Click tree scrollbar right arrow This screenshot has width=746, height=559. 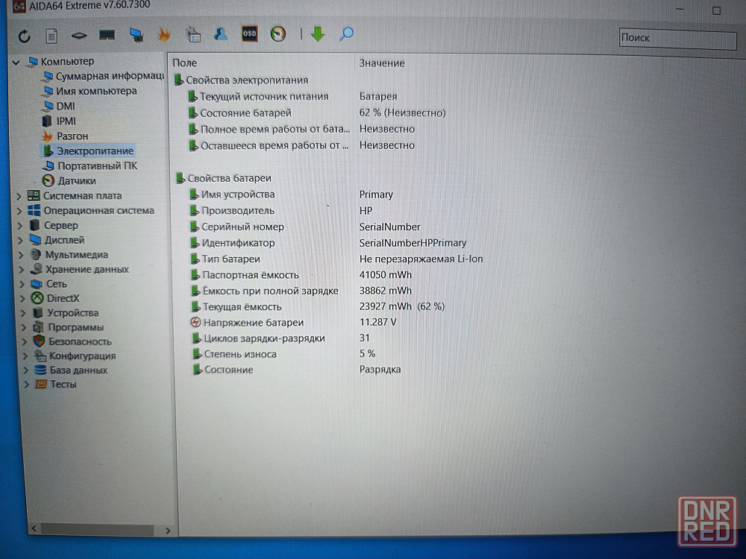point(168,530)
